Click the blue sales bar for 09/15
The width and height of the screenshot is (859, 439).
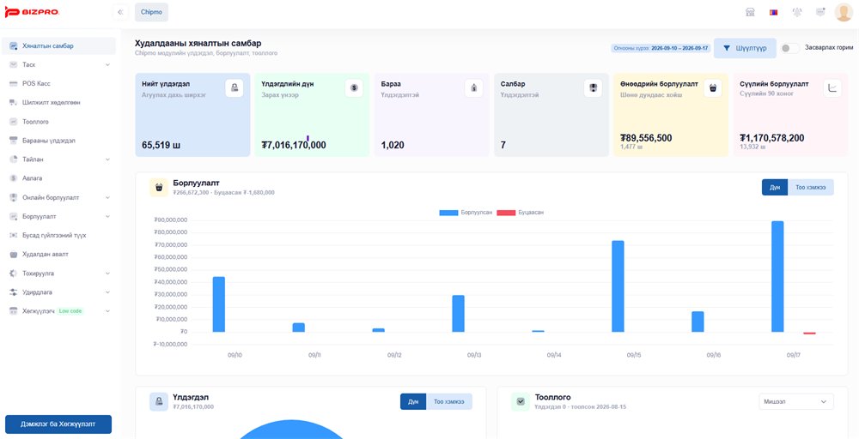click(x=618, y=286)
